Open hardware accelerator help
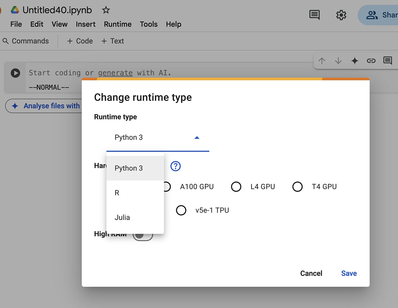The height and width of the screenshot is (308, 398). (x=175, y=166)
